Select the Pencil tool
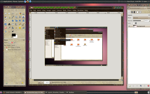150x94 pixels. tap(20, 24)
